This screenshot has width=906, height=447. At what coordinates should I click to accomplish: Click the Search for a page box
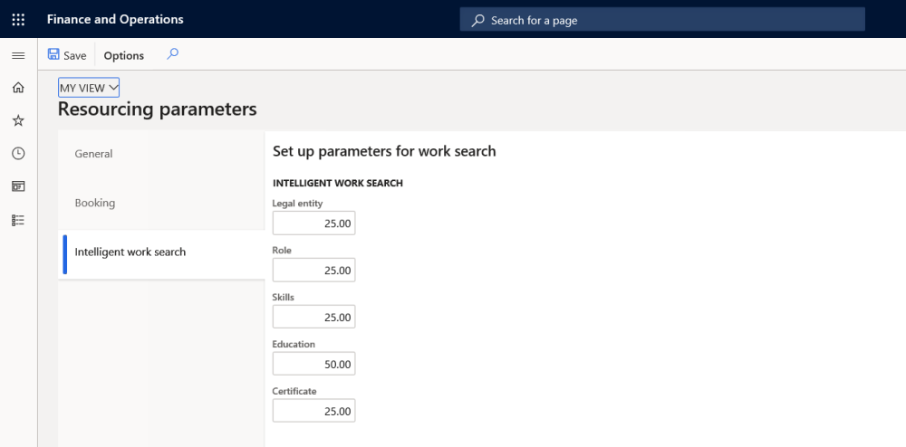click(x=662, y=20)
